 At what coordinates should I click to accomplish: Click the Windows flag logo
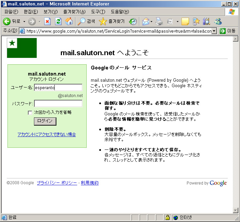tap(232, 12)
